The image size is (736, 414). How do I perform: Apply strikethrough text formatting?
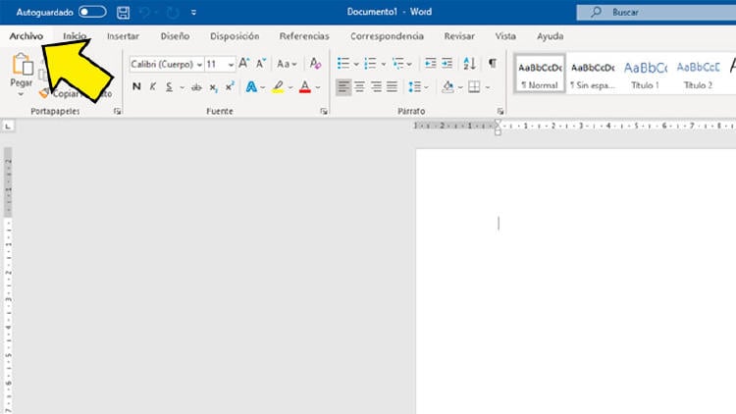point(195,86)
